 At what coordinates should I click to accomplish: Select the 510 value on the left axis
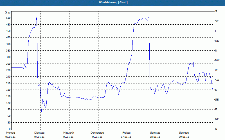8,18
